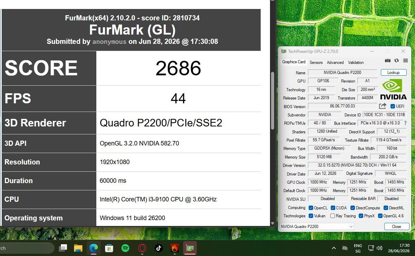This screenshot has width=415, height=256.
Task: Switch to the Advanced tab
Action: coord(335,63)
